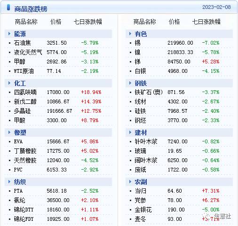Open the 能源 category heading

coord(20,34)
